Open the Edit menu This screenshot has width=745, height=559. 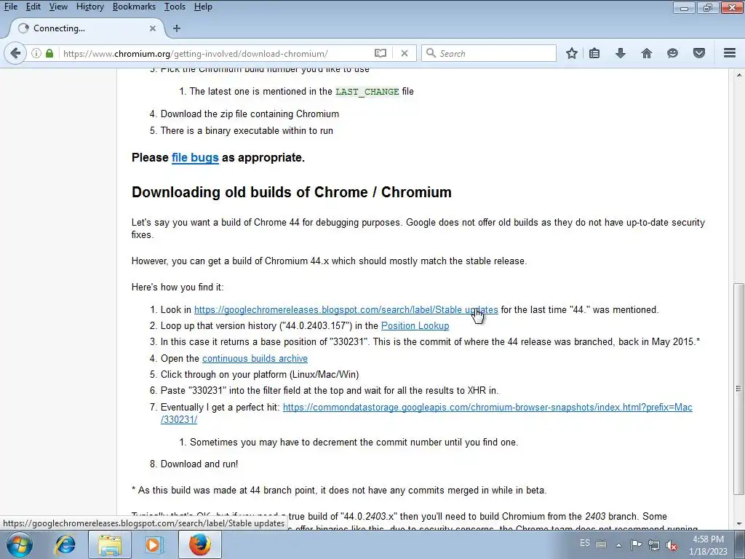pos(33,7)
